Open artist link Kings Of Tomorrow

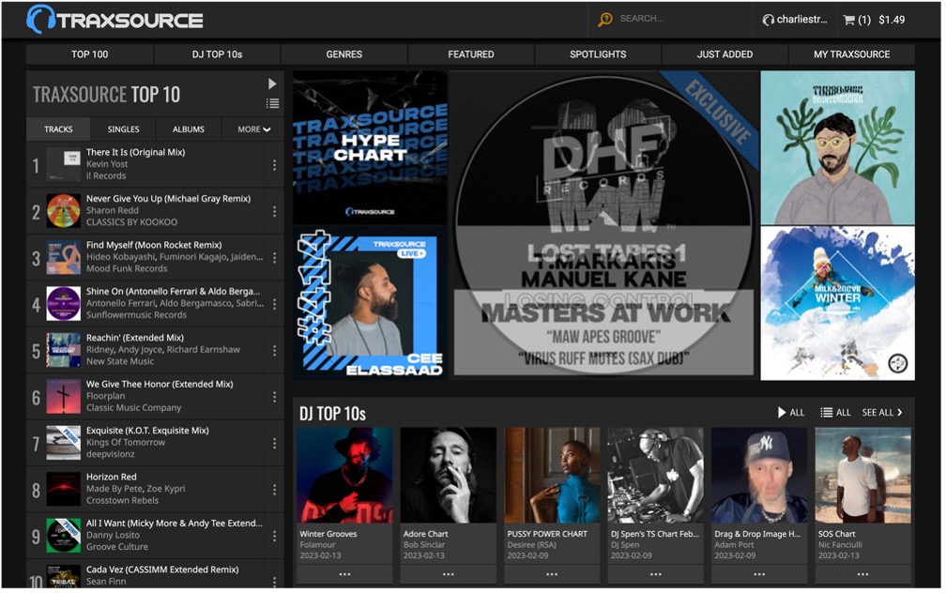[x=126, y=442]
